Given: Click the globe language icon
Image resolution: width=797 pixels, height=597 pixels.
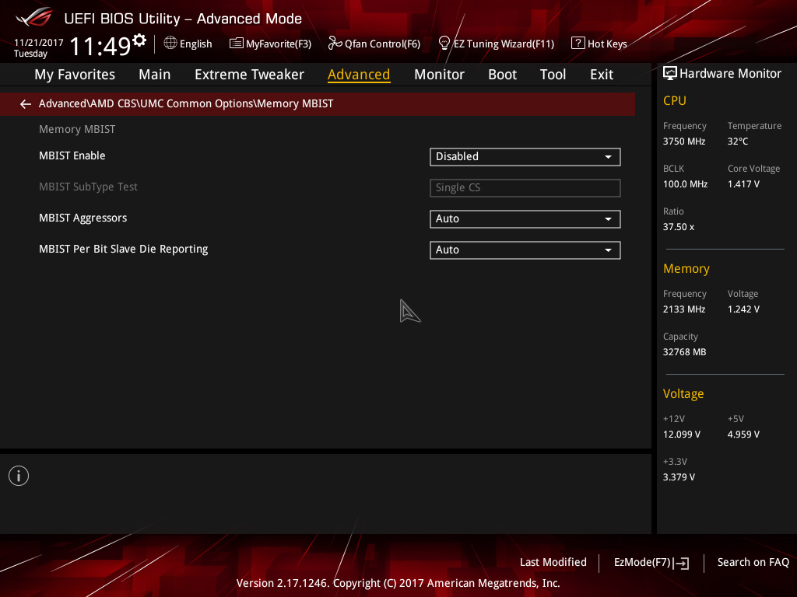Looking at the screenshot, I should tap(170, 44).
